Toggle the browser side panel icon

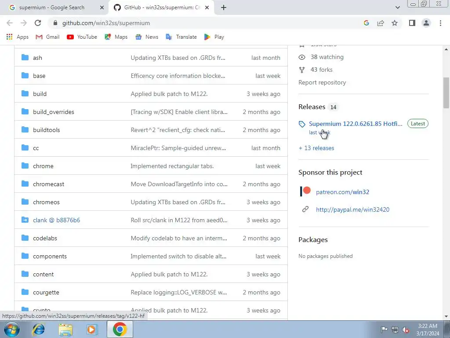coord(412,23)
